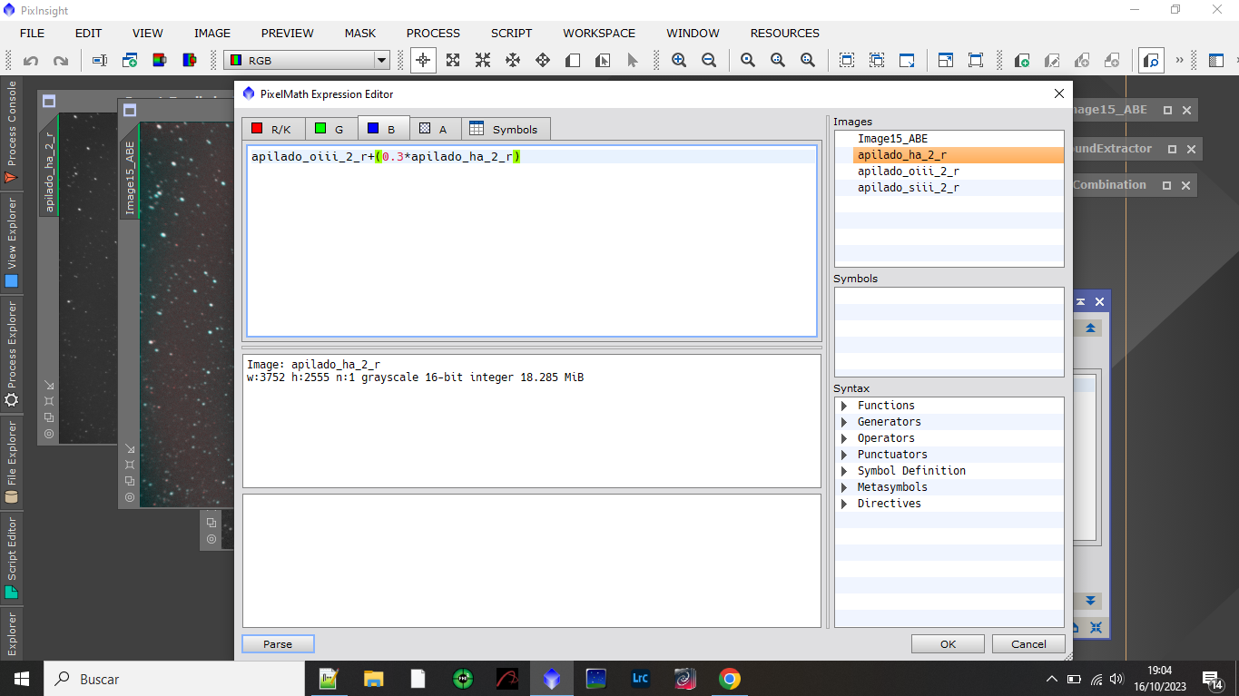Viewport: 1239px width, 696px height.
Task: Click the expand-arrows zoom to fit icon
Action: coord(453,61)
